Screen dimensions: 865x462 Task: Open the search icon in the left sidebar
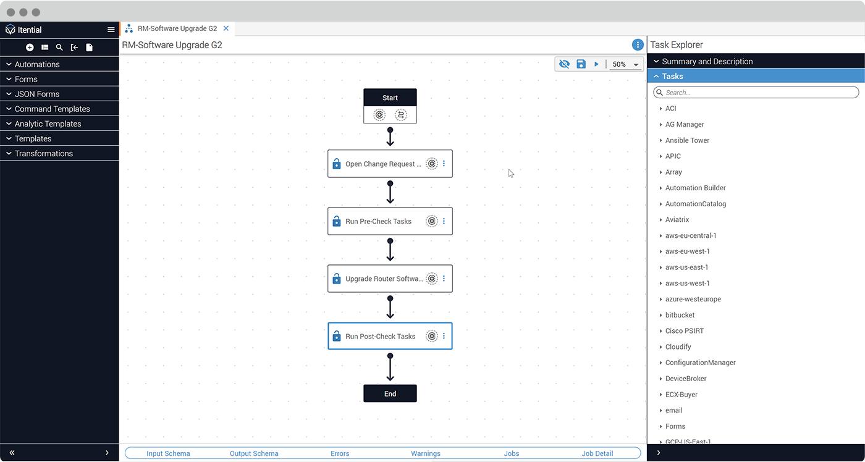pyautogui.click(x=59, y=47)
